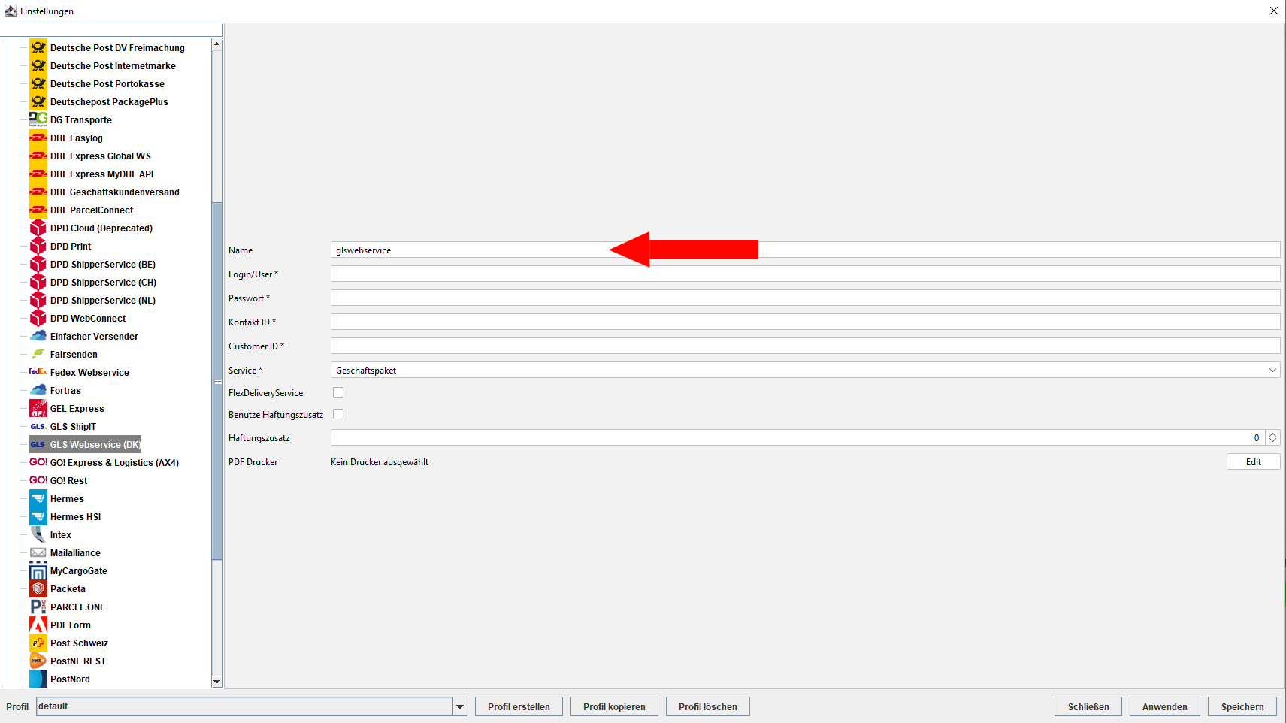
Task: Click the Anwenden button
Action: [x=1164, y=706]
